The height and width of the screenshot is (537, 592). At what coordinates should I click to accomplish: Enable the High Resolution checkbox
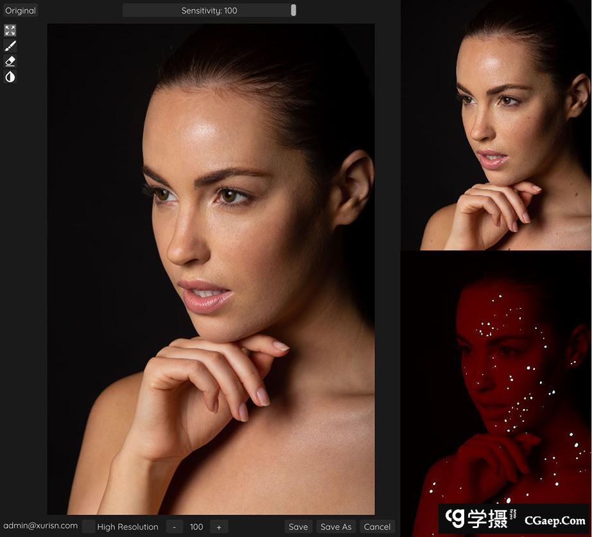89,527
